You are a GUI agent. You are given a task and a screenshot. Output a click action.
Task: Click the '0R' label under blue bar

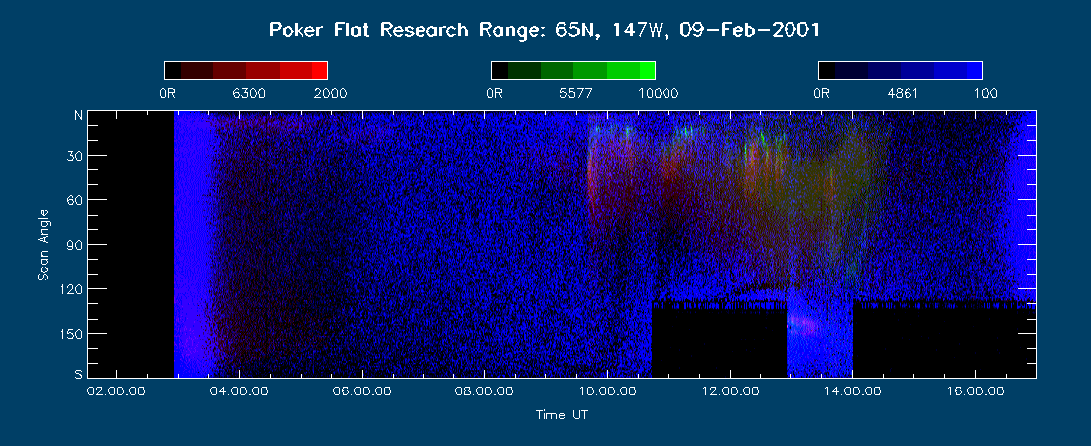coord(822,94)
